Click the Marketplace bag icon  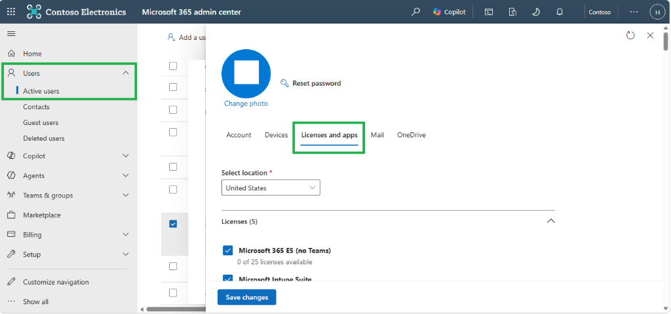[12, 215]
